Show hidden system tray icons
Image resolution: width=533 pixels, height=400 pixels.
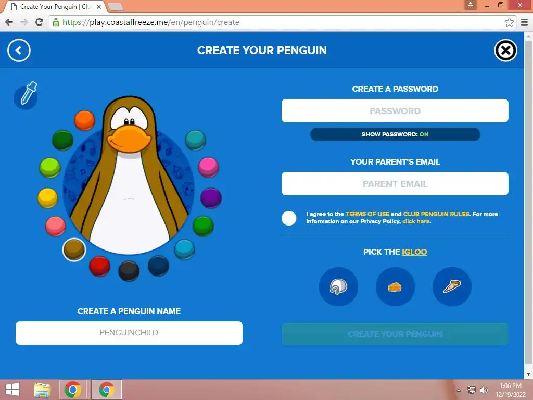tap(459, 390)
